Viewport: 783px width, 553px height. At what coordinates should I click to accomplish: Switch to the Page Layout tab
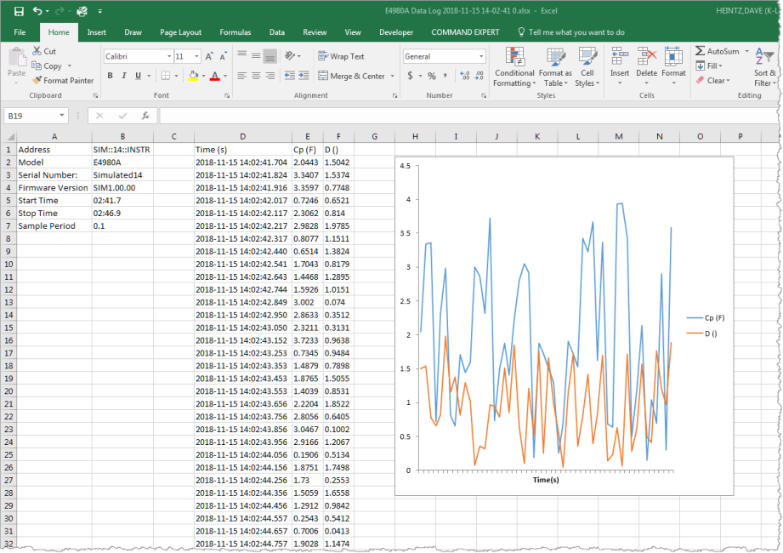pos(181,32)
